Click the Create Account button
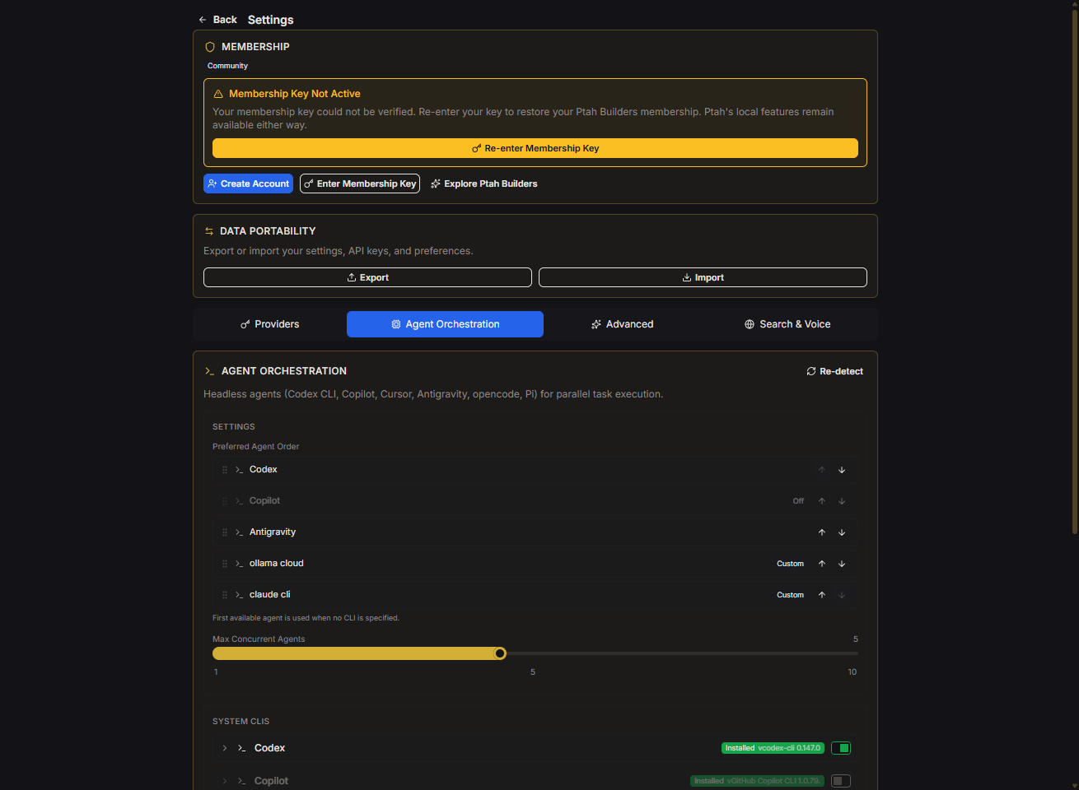 click(x=248, y=184)
